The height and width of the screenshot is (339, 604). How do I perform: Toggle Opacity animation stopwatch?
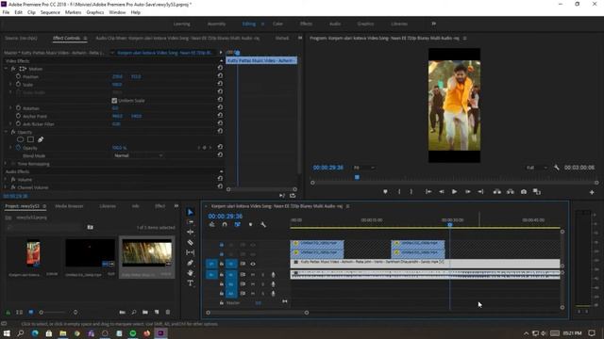(x=18, y=148)
